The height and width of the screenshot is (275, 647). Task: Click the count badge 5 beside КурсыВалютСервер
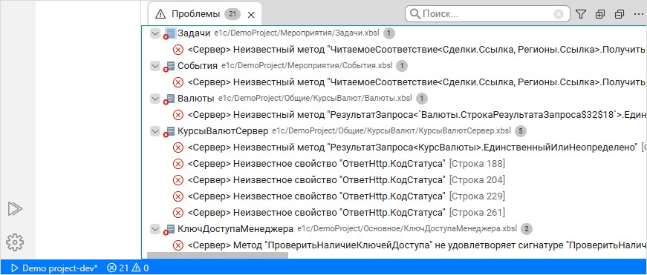(x=521, y=131)
